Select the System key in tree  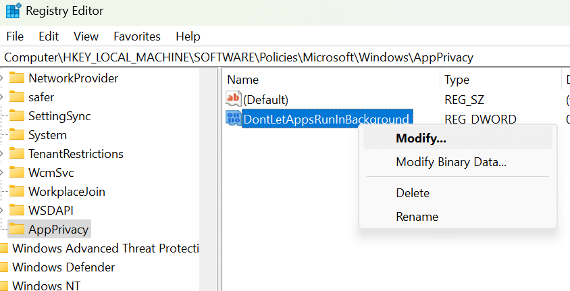tap(48, 135)
